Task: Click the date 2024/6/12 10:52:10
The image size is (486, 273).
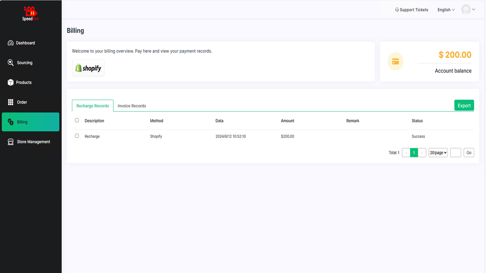Action: (x=230, y=136)
